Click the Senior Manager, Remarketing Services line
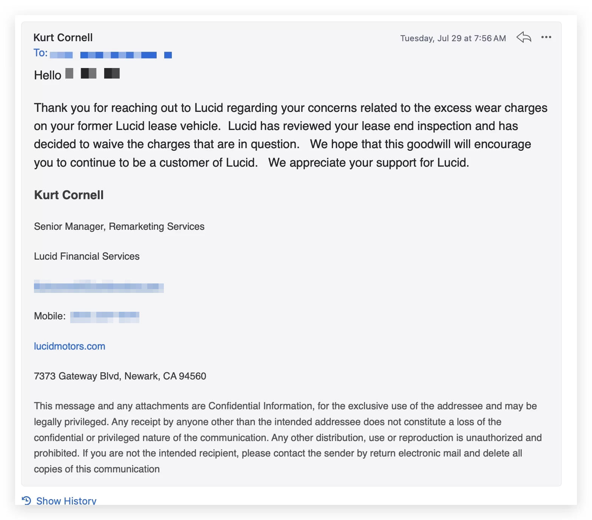 pos(119,226)
